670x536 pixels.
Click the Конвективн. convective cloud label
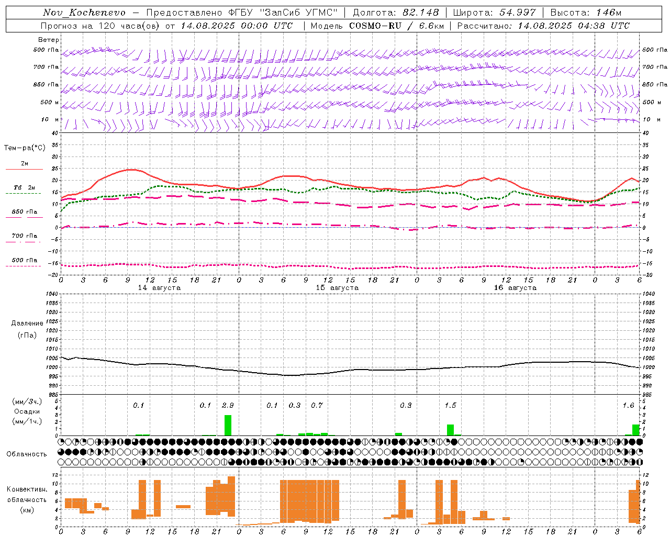(27, 489)
